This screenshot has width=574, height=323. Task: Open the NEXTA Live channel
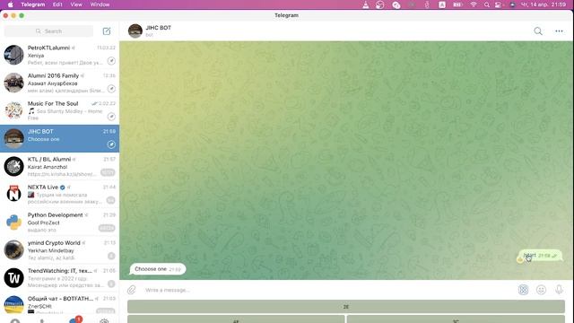pyautogui.click(x=60, y=194)
